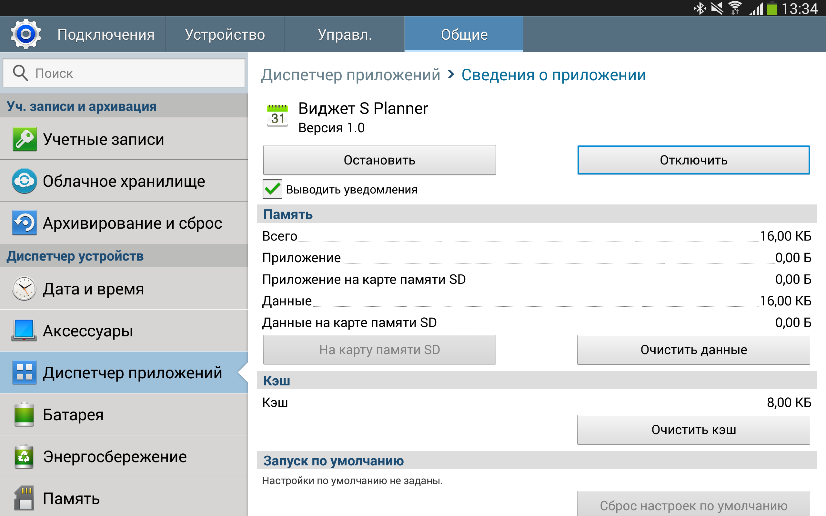Switch to Подключения tab
The height and width of the screenshot is (516, 826).
106,35
